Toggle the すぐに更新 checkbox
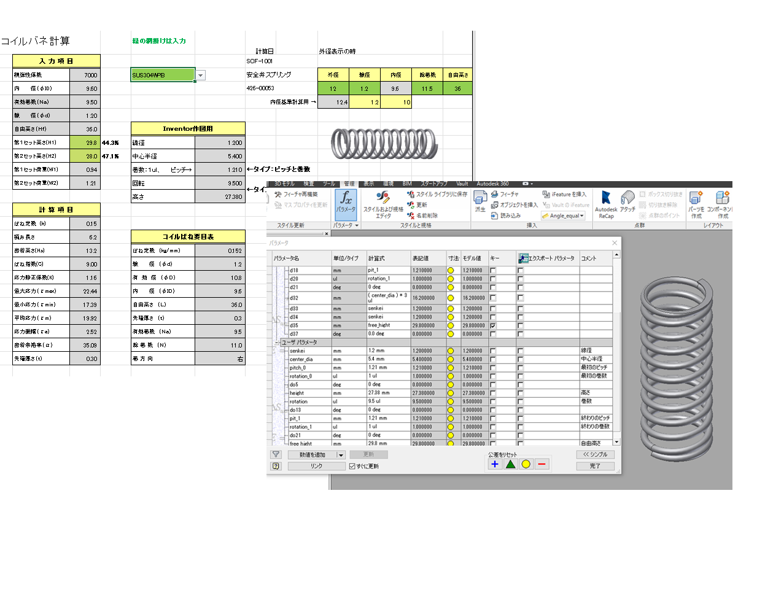 click(352, 466)
